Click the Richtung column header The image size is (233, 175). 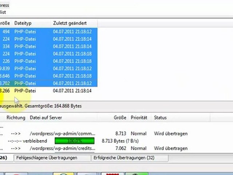pos(16,118)
